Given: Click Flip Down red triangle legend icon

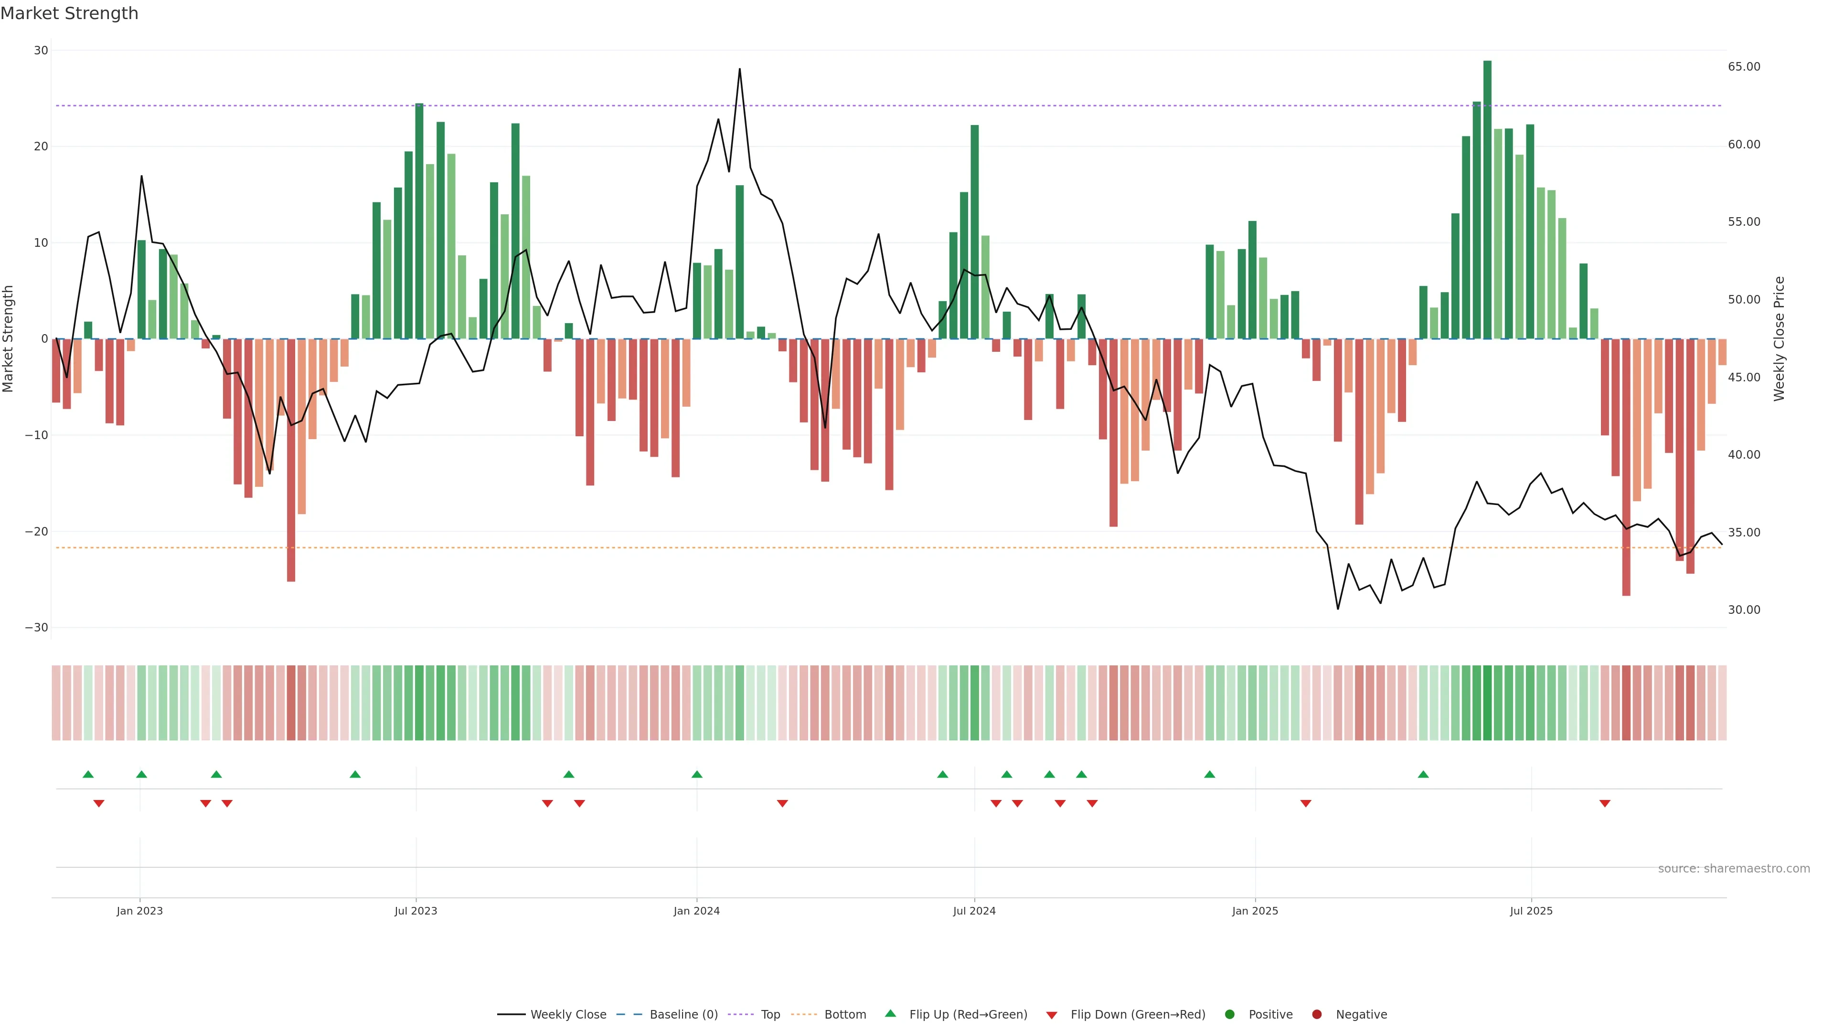Looking at the screenshot, I should coord(1052,1015).
